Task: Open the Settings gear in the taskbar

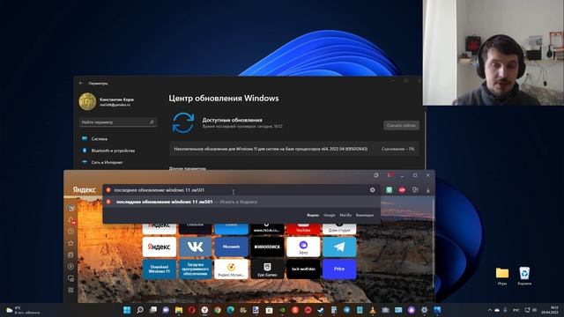Action: [425, 310]
